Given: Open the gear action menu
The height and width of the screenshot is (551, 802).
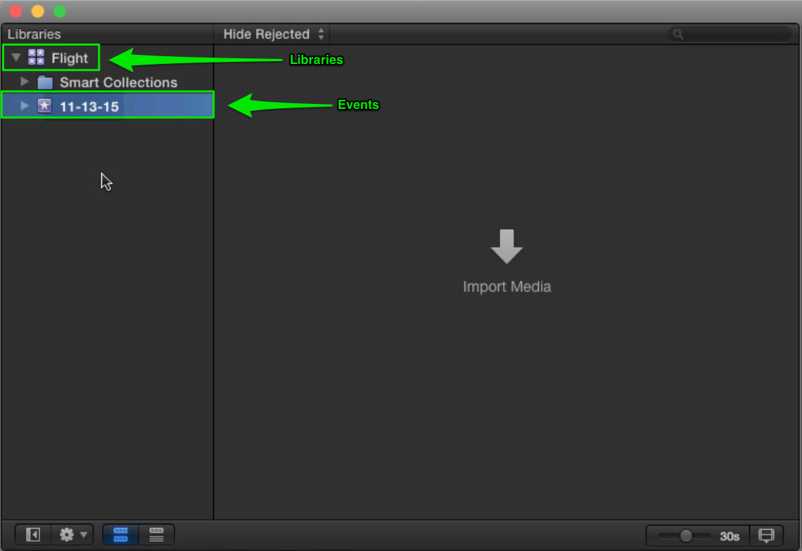Looking at the screenshot, I should [72, 535].
